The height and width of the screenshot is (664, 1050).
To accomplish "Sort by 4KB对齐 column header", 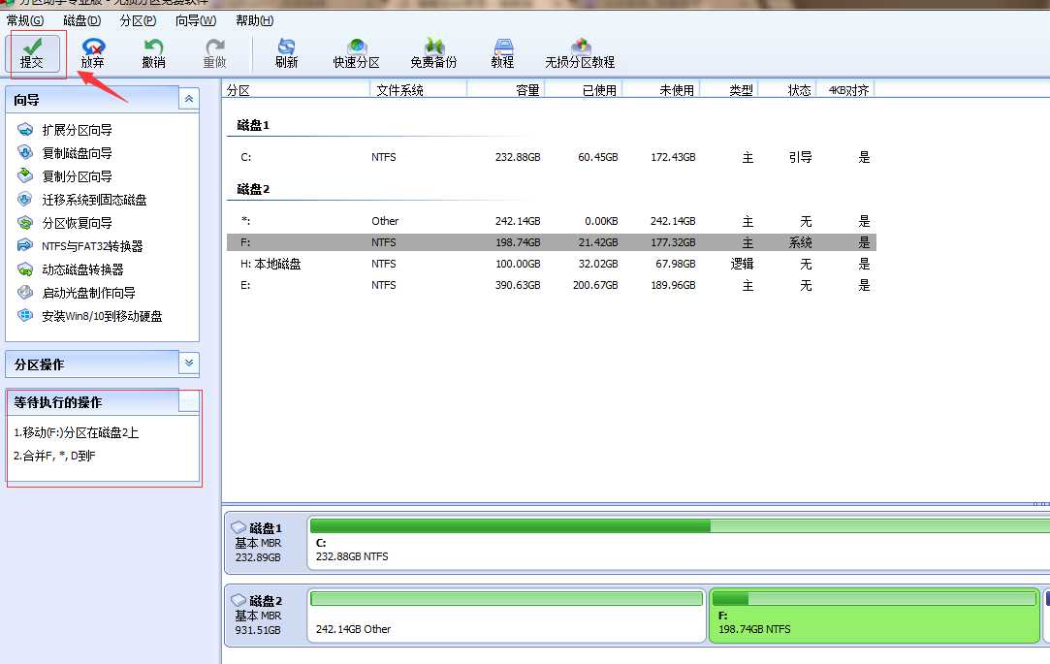I will click(x=845, y=90).
